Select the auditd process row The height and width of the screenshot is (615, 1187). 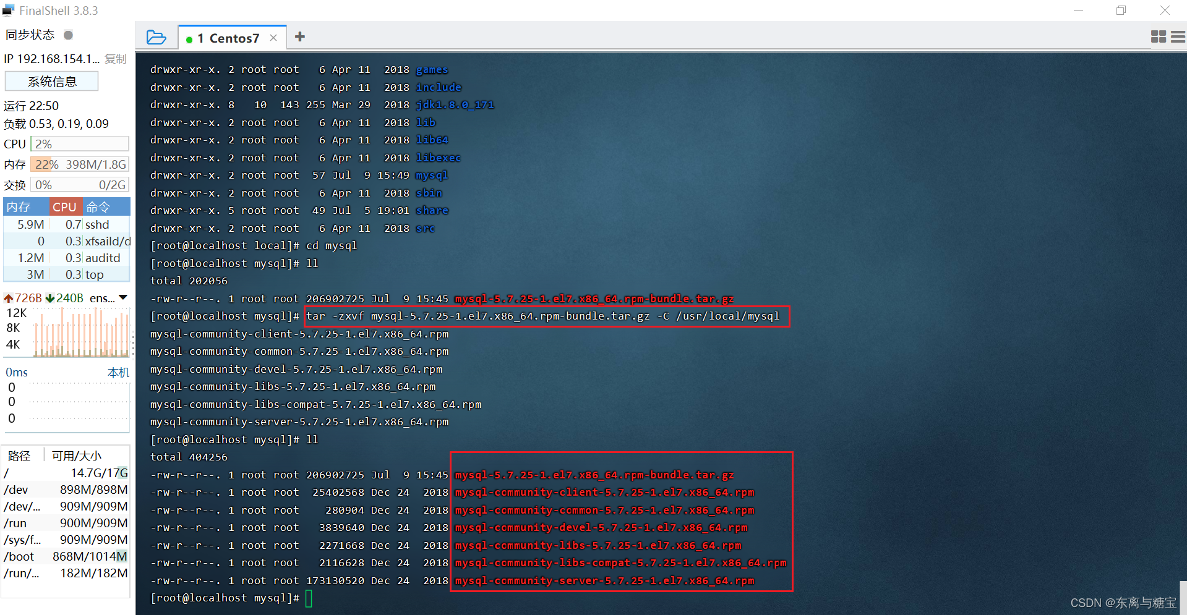(x=67, y=258)
